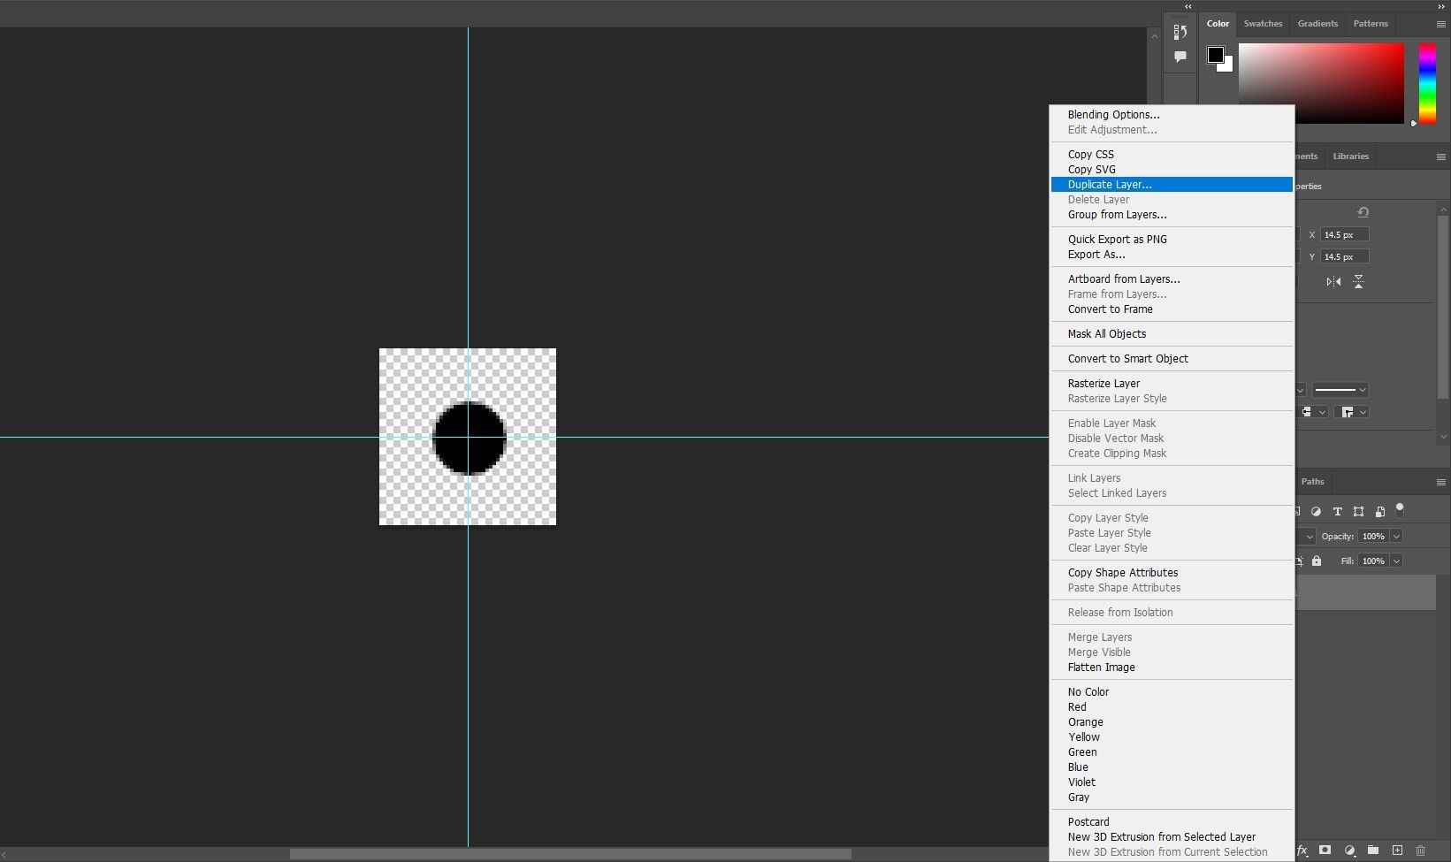Open the Comments panel icon
1451x862 pixels.
point(1180,57)
